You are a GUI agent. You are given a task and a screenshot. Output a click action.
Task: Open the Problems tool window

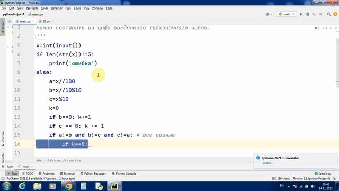[47, 173]
